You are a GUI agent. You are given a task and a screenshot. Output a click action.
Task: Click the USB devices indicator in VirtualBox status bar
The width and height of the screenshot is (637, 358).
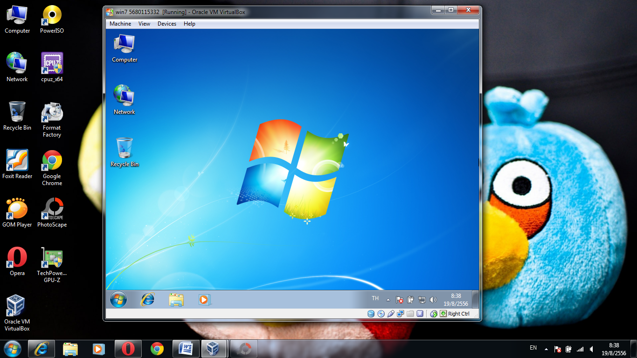coord(391,314)
